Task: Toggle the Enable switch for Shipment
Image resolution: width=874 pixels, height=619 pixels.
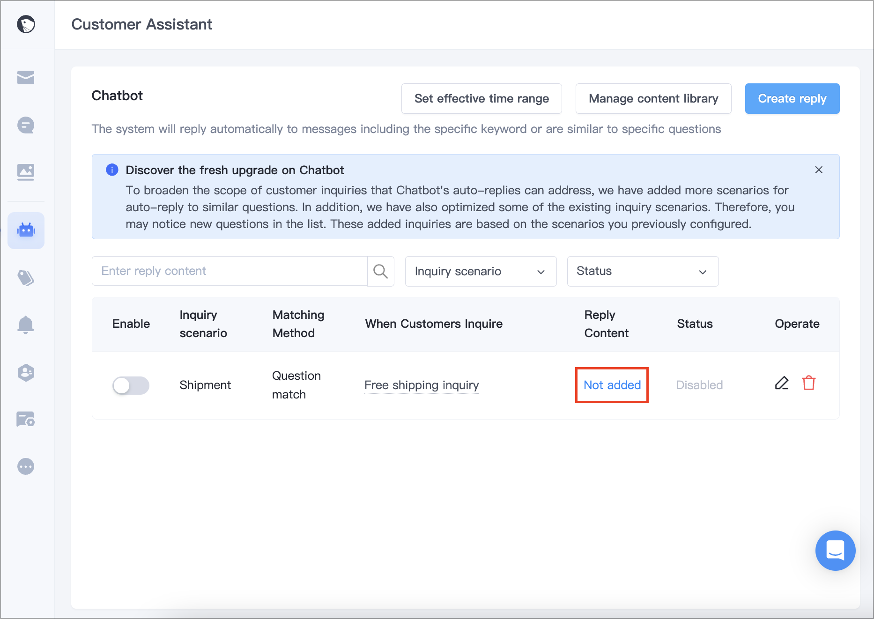Action: tap(131, 385)
